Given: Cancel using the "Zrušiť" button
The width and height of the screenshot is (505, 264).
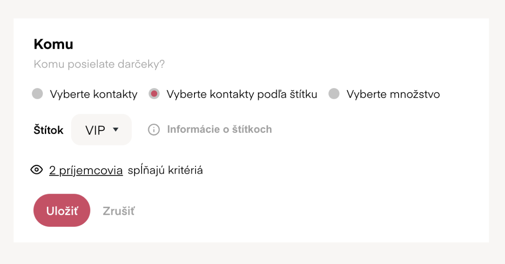Looking at the screenshot, I should tap(118, 211).
